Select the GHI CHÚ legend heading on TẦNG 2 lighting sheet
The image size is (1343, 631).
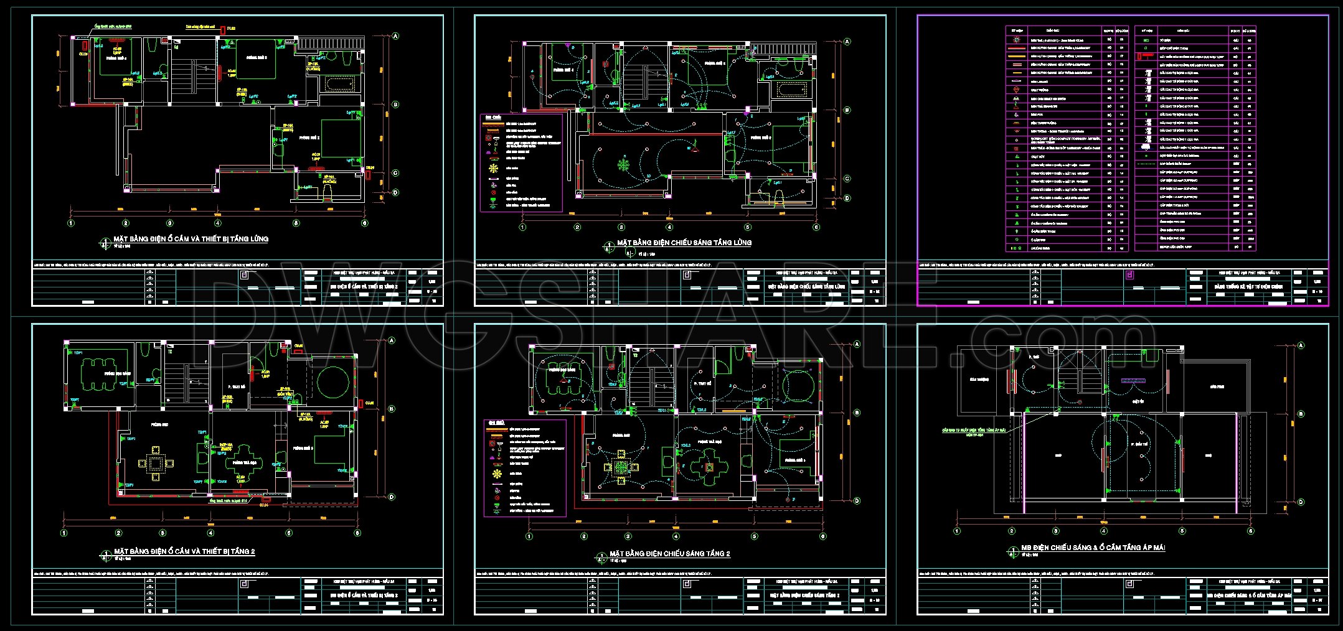496,423
